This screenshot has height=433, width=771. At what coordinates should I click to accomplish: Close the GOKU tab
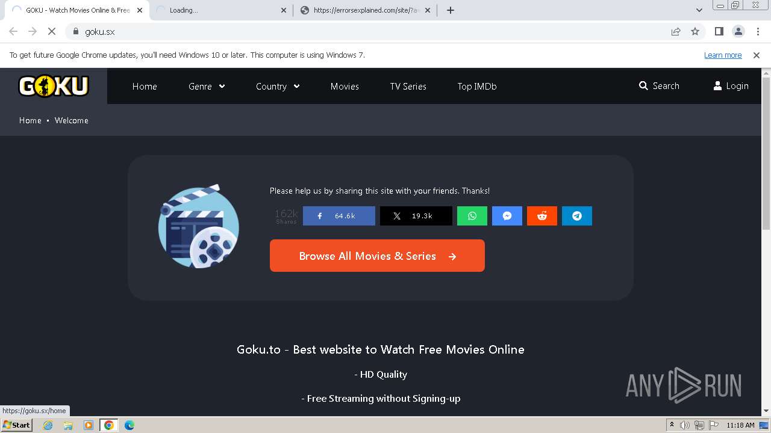pyautogui.click(x=140, y=10)
